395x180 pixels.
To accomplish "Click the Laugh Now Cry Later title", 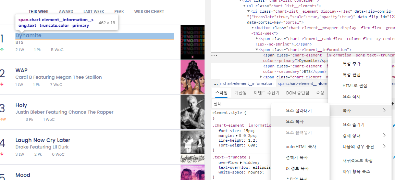I will pyautogui.click(x=43, y=140).
